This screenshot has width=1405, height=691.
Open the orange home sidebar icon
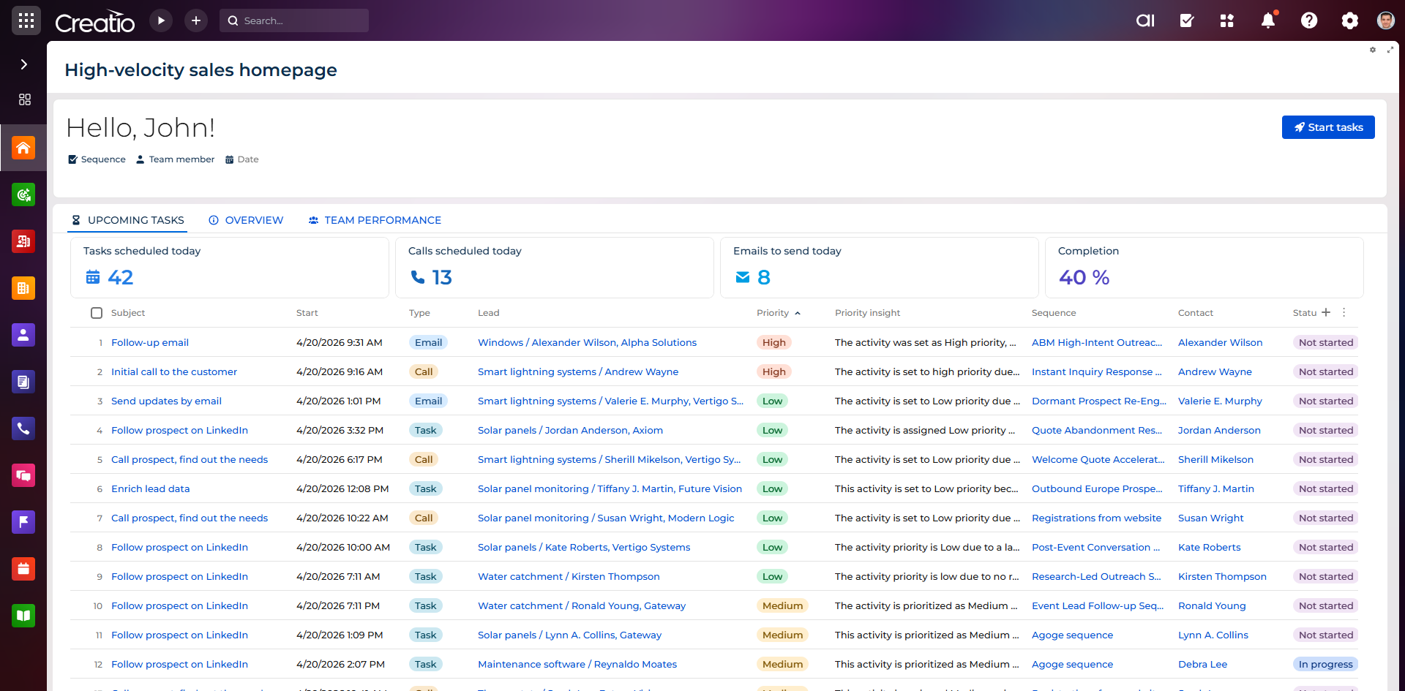23,148
